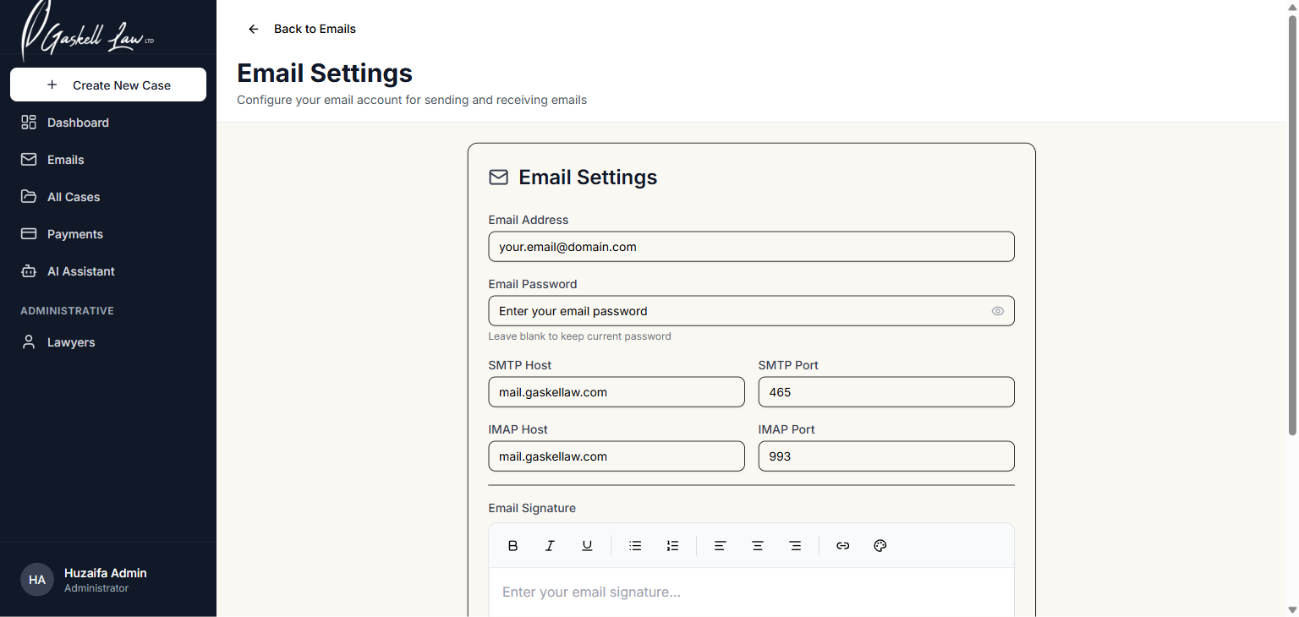Toggle visibility of the email password

tap(998, 310)
